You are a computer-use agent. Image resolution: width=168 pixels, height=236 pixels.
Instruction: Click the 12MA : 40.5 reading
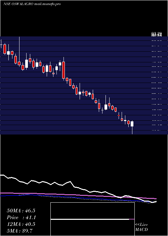point(21,224)
